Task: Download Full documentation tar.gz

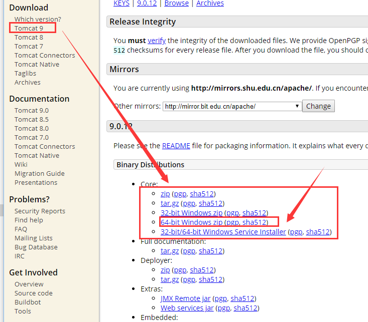Action: point(170,251)
